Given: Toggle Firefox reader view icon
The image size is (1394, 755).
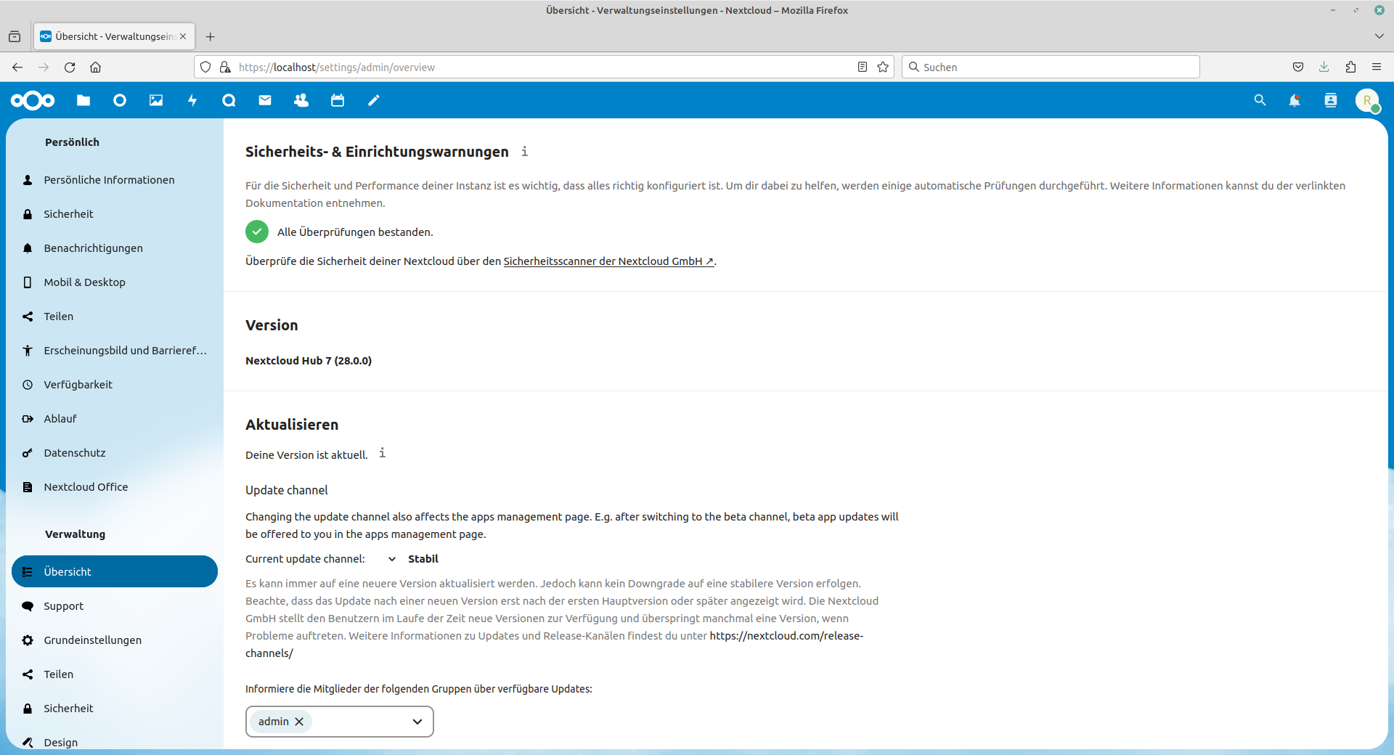Looking at the screenshot, I should pos(863,67).
